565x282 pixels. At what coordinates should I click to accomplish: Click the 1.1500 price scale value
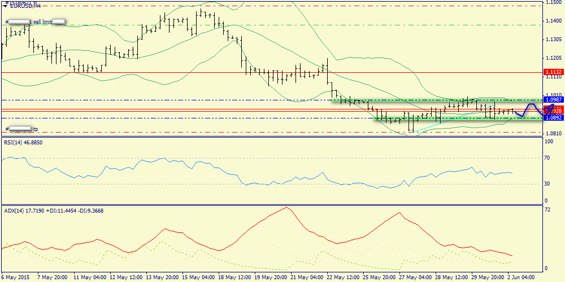point(554,2)
